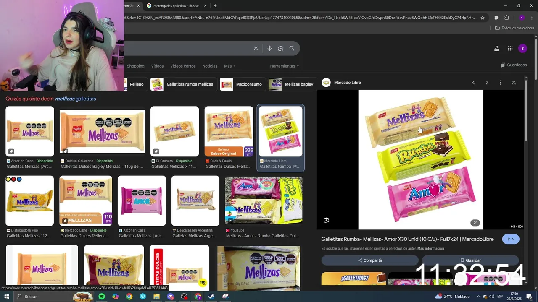Open Spotify from the taskbar
Screen dimensions: 538x302
tap(102, 297)
